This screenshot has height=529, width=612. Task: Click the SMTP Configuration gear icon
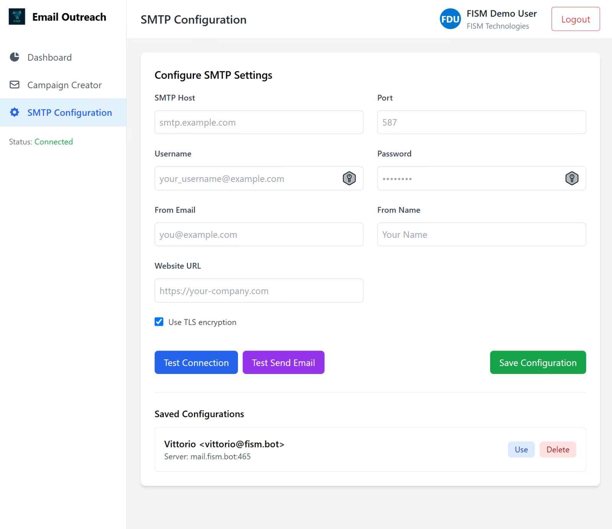click(15, 112)
